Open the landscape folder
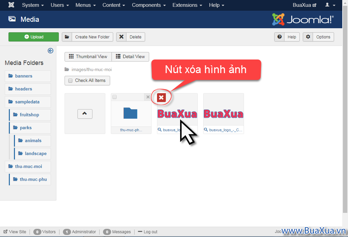The width and height of the screenshot is (348, 237). (32, 153)
